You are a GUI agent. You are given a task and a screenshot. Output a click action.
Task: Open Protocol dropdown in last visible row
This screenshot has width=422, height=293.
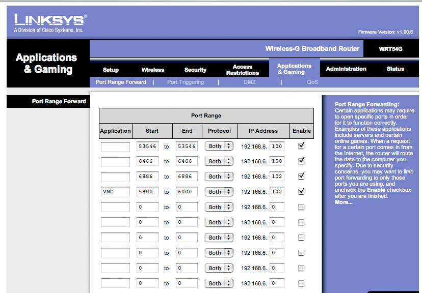(219, 283)
